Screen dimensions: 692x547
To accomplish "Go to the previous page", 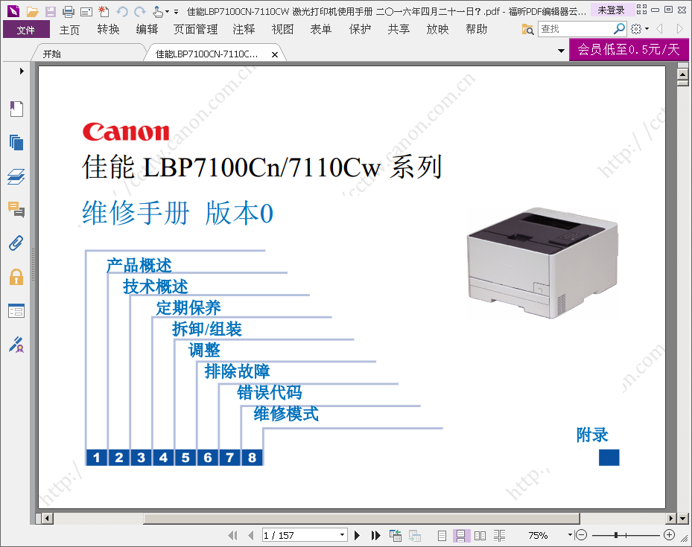I will pyautogui.click(x=251, y=535).
